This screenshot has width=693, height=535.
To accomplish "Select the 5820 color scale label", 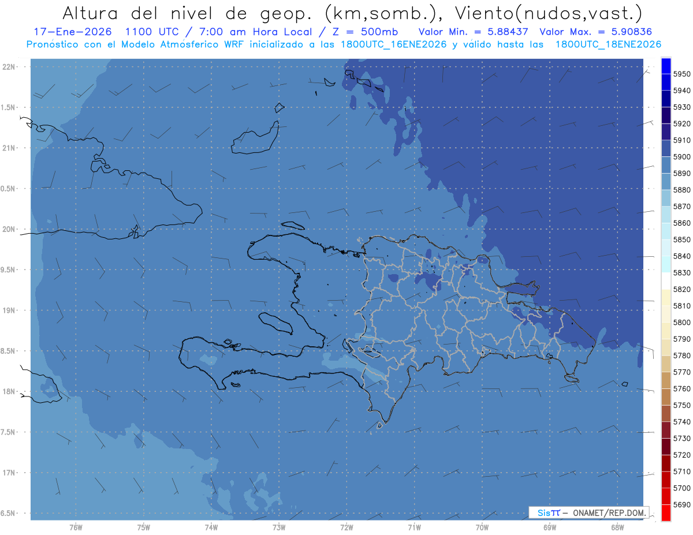I will pos(681,289).
